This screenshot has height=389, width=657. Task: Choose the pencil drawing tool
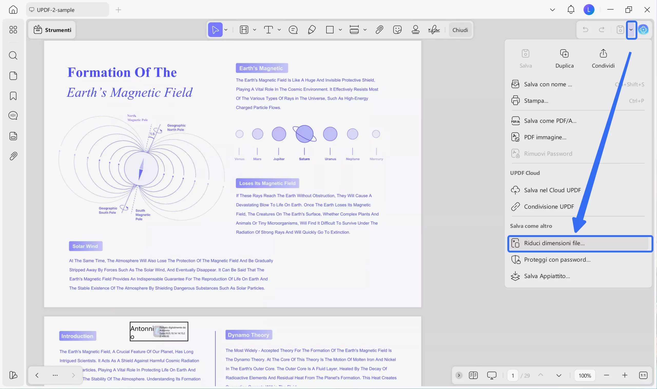pos(312,30)
